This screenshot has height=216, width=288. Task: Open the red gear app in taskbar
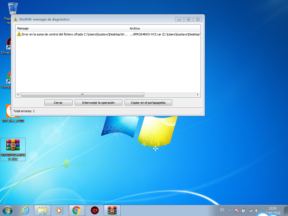coord(95,210)
